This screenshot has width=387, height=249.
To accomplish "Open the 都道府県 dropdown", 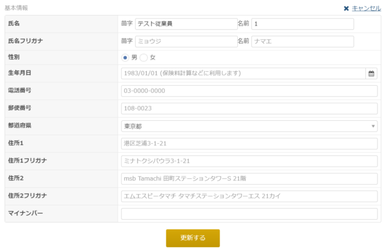I will [249, 126].
